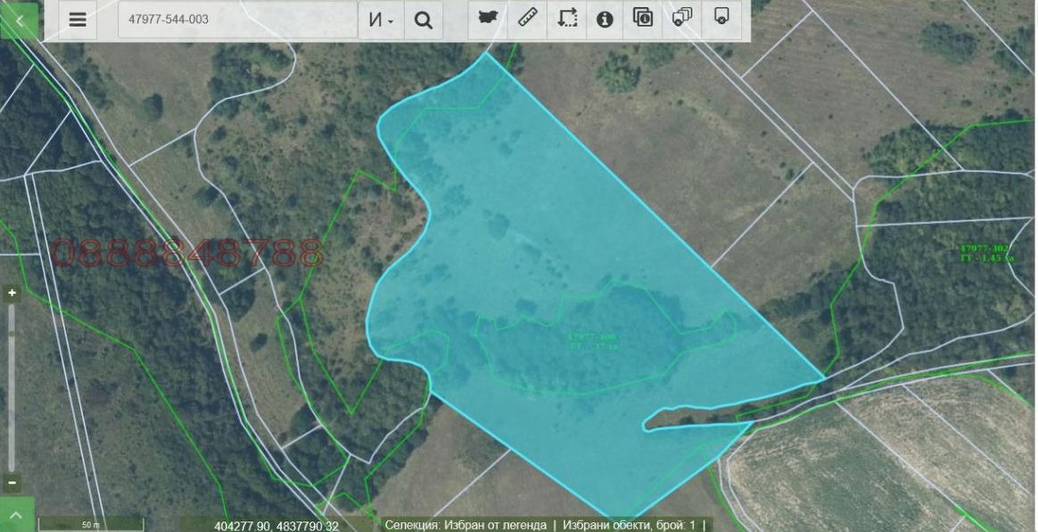Open the search type dropdown 'И'
Screen dimensions: 1038x532
tap(381, 20)
